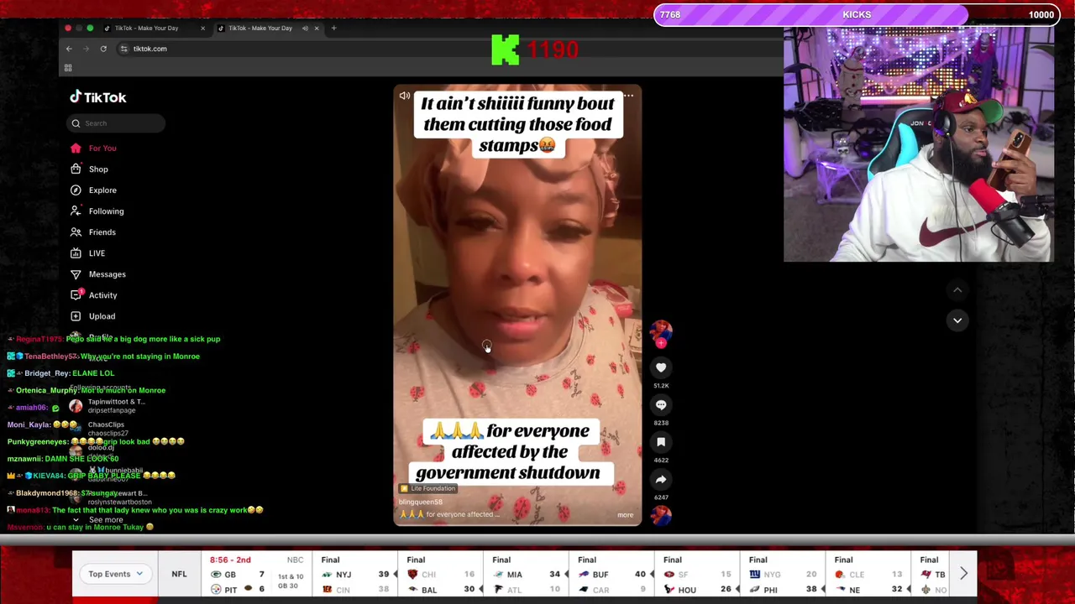Follow the creator via avatar plus badge
Screen dimensions: 1075x604
pos(661,342)
